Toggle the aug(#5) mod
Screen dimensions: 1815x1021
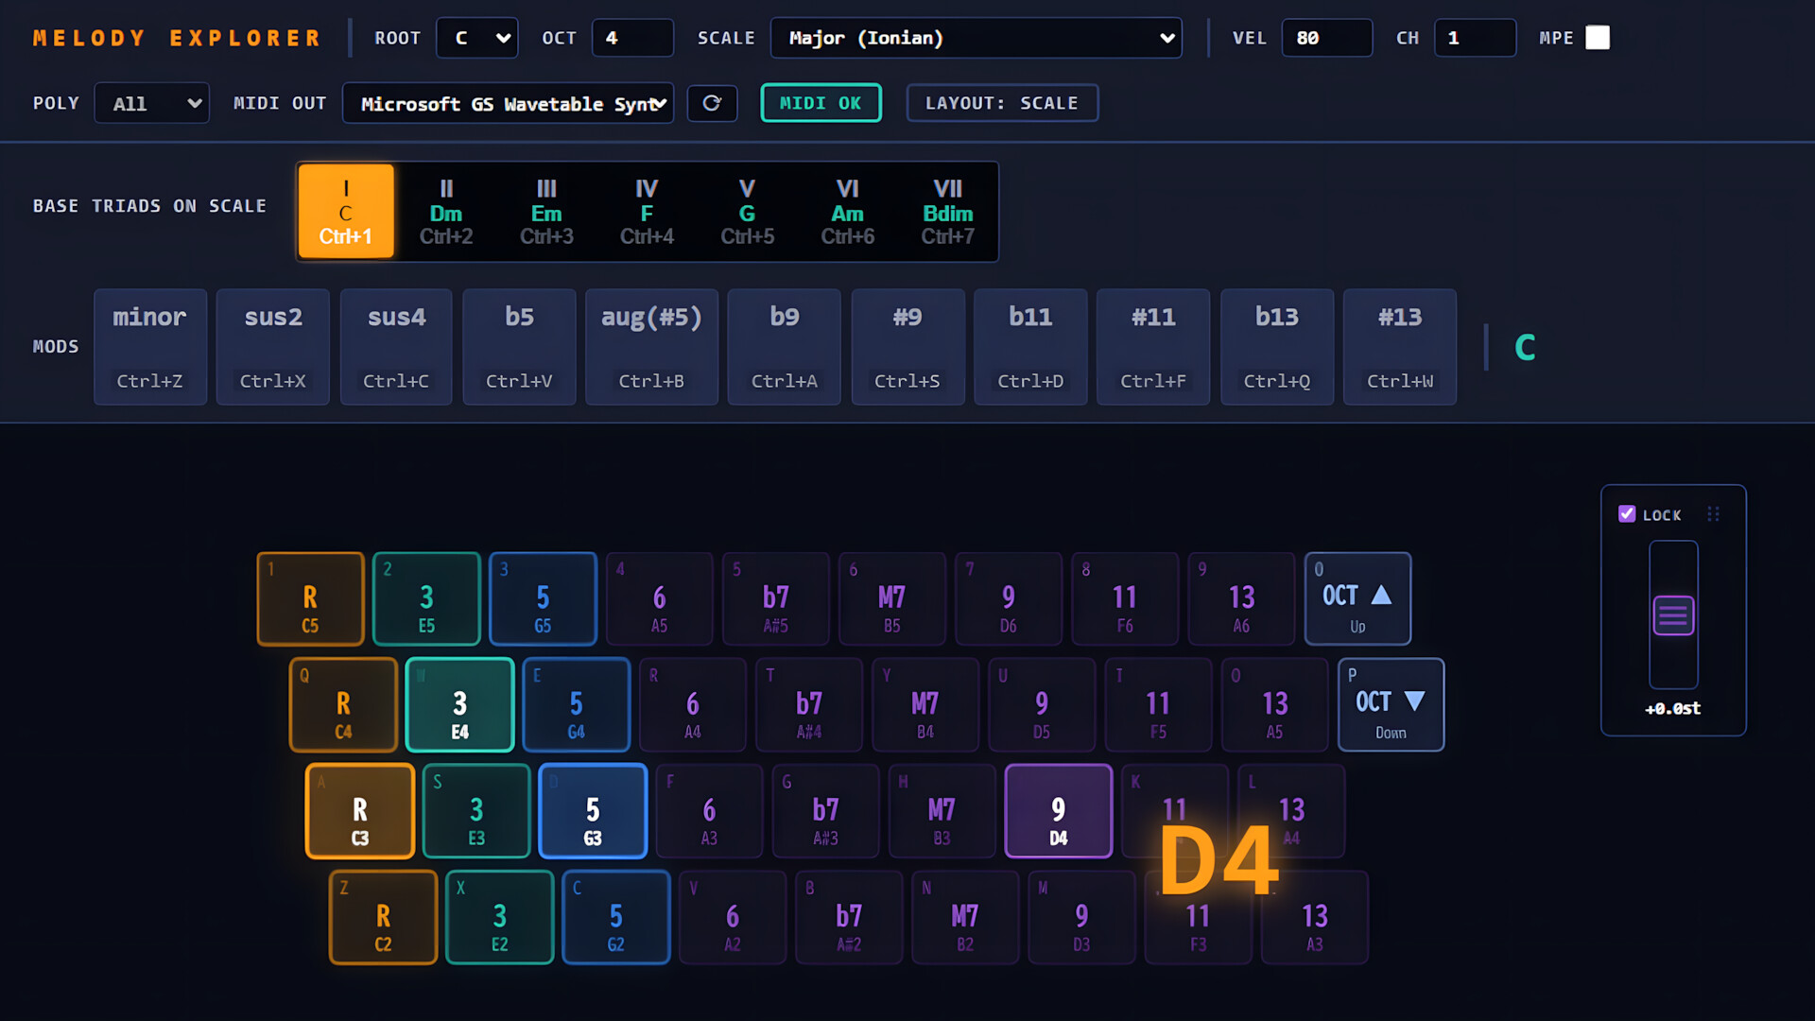point(651,347)
